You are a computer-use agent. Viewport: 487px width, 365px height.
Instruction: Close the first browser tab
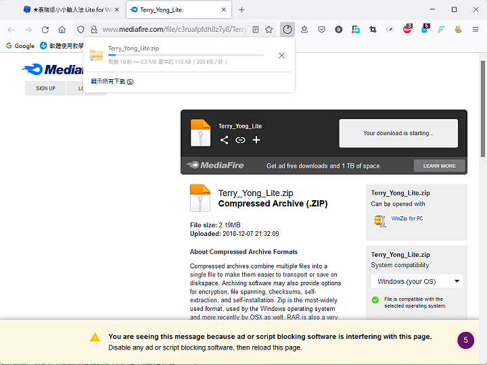pos(117,10)
